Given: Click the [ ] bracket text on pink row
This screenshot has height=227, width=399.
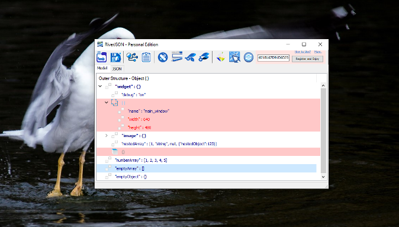Looking at the screenshot, I should coord(123,103).
